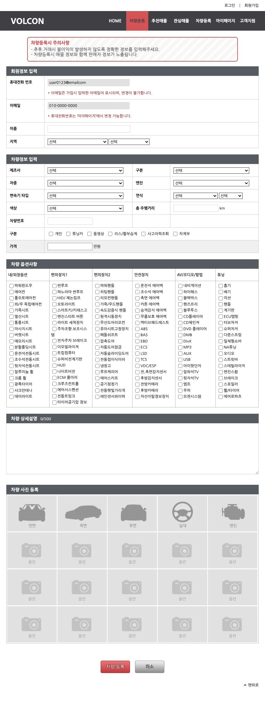Open the second 연식 month dropdown
This screenshot has width=265, height=703.
pos(231,196)
